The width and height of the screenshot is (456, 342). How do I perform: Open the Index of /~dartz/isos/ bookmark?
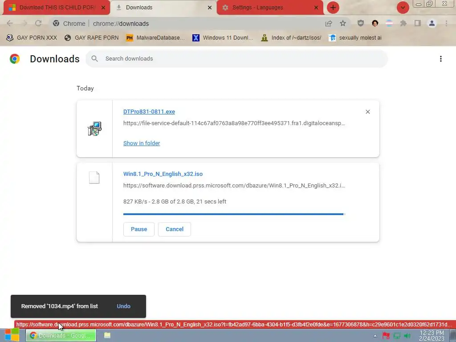coord(291,38)
